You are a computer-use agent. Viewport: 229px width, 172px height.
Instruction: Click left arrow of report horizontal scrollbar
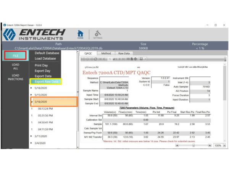pos(177,145)
